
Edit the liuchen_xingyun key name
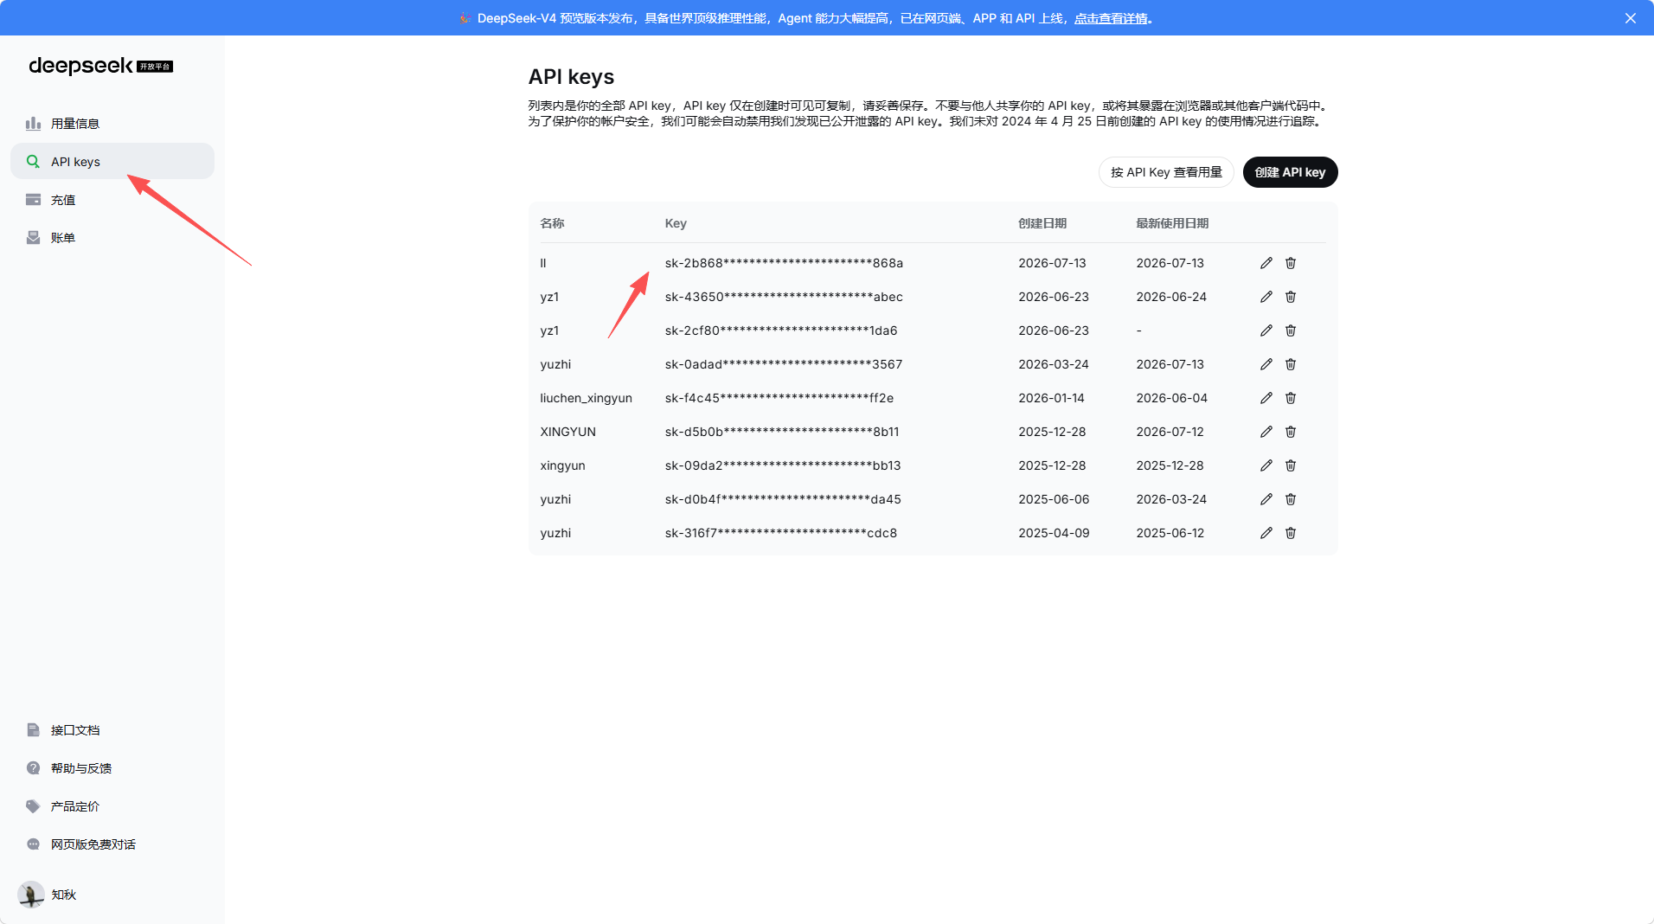tap(1266, 398)
